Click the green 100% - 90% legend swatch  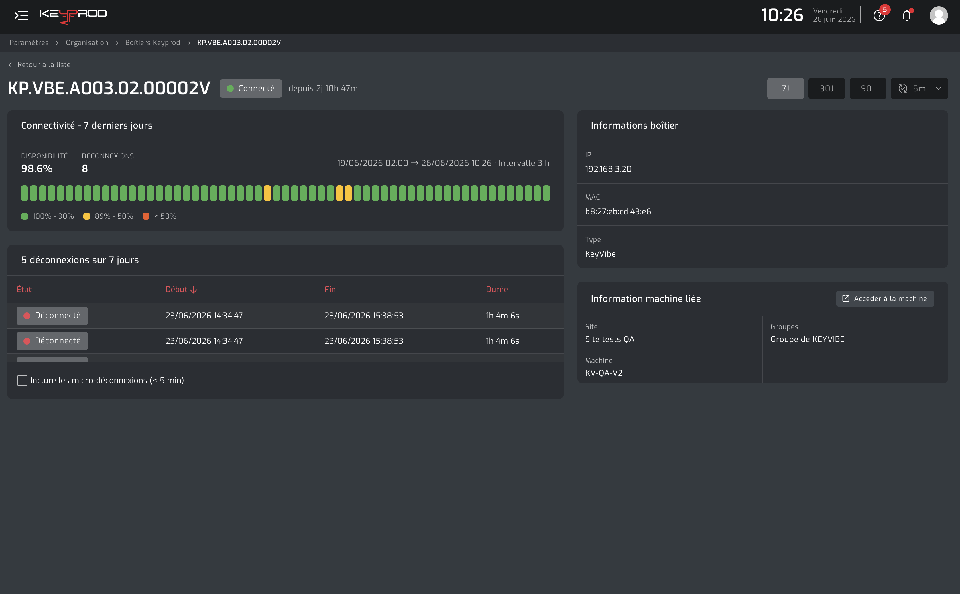[x=24, y=216]
